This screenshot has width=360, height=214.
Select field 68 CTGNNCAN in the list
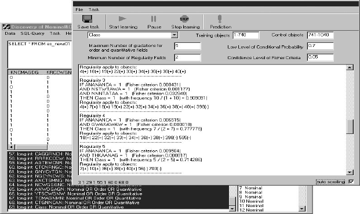(x=74, y=202)
